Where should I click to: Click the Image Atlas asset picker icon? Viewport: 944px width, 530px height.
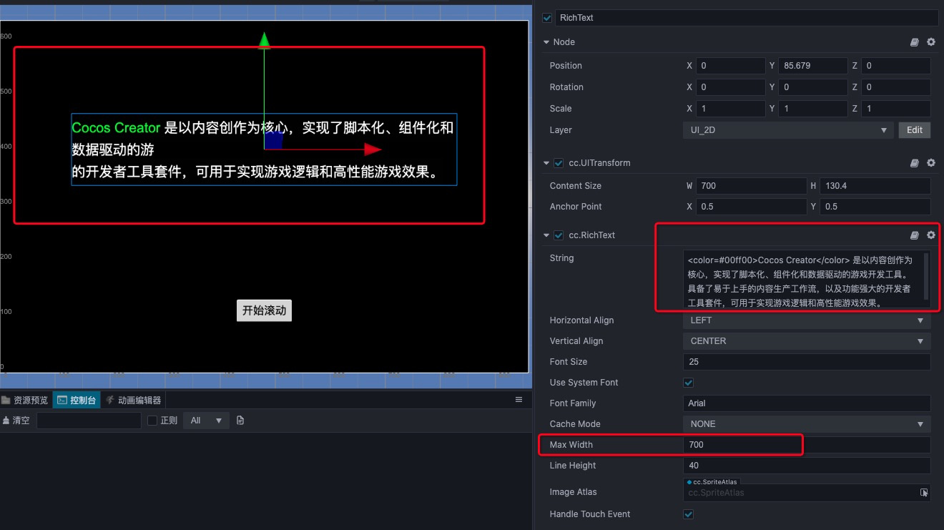click(x=924, y=492)
